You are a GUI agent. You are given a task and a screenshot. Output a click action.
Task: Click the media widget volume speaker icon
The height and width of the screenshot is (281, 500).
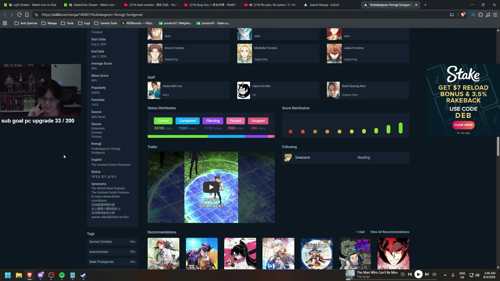pyautogui.click(x=434, y=274)
